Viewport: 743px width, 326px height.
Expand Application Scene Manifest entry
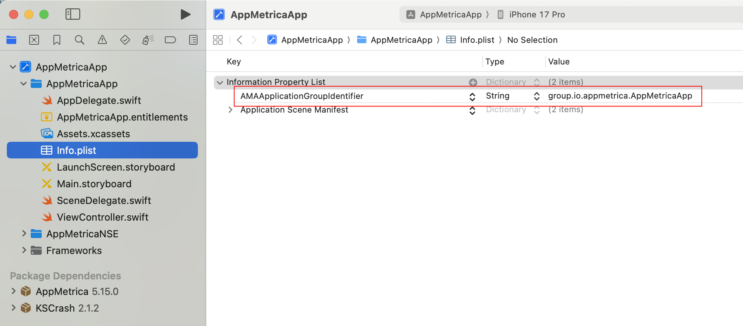pos(230,110)
